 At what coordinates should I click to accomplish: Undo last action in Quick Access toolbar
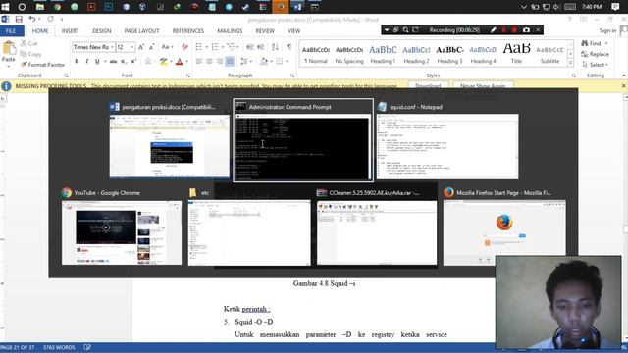tap(32, 19)
